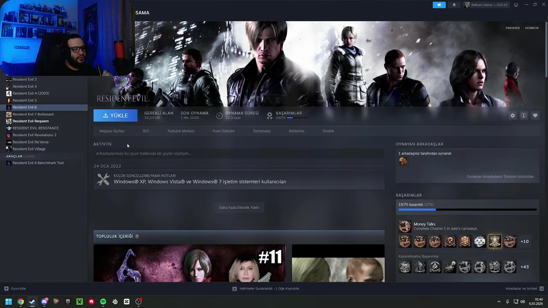Open the Destek tab
The height and width of the screenshot is (308, 548).
coord(328,131)
